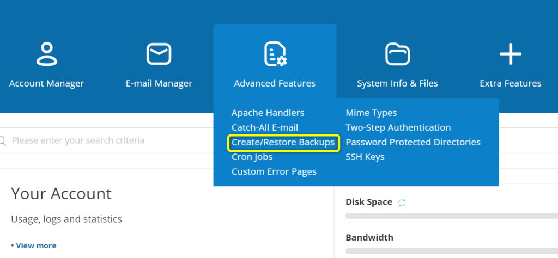Click the Extra Features plus icon
This screenshot has height=258, width=558.
point(510,54)
